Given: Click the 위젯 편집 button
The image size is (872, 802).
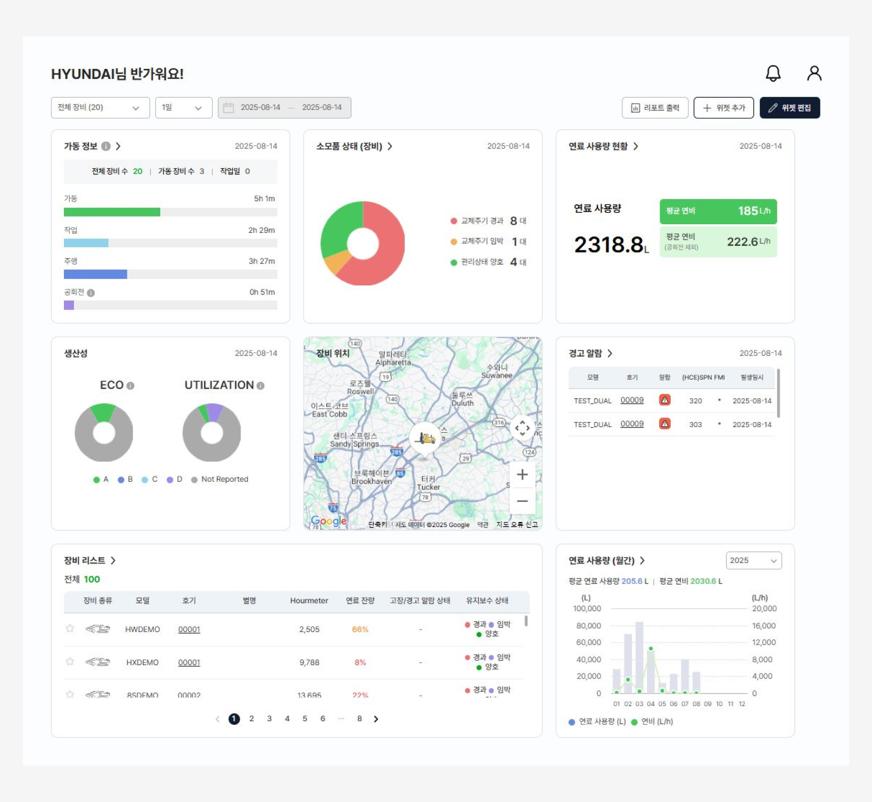Looking at the screenshot, I should click(789, 108).
